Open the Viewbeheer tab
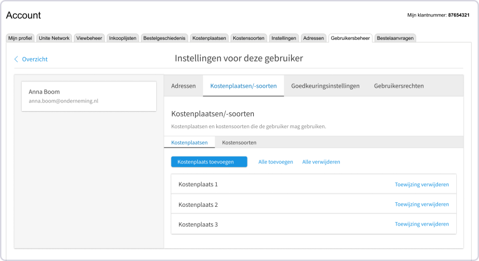479x261 pixels. [89, 38]
